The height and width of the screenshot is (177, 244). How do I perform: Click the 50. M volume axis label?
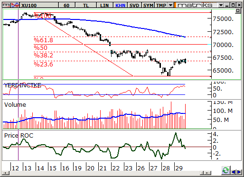pos(221,120)
